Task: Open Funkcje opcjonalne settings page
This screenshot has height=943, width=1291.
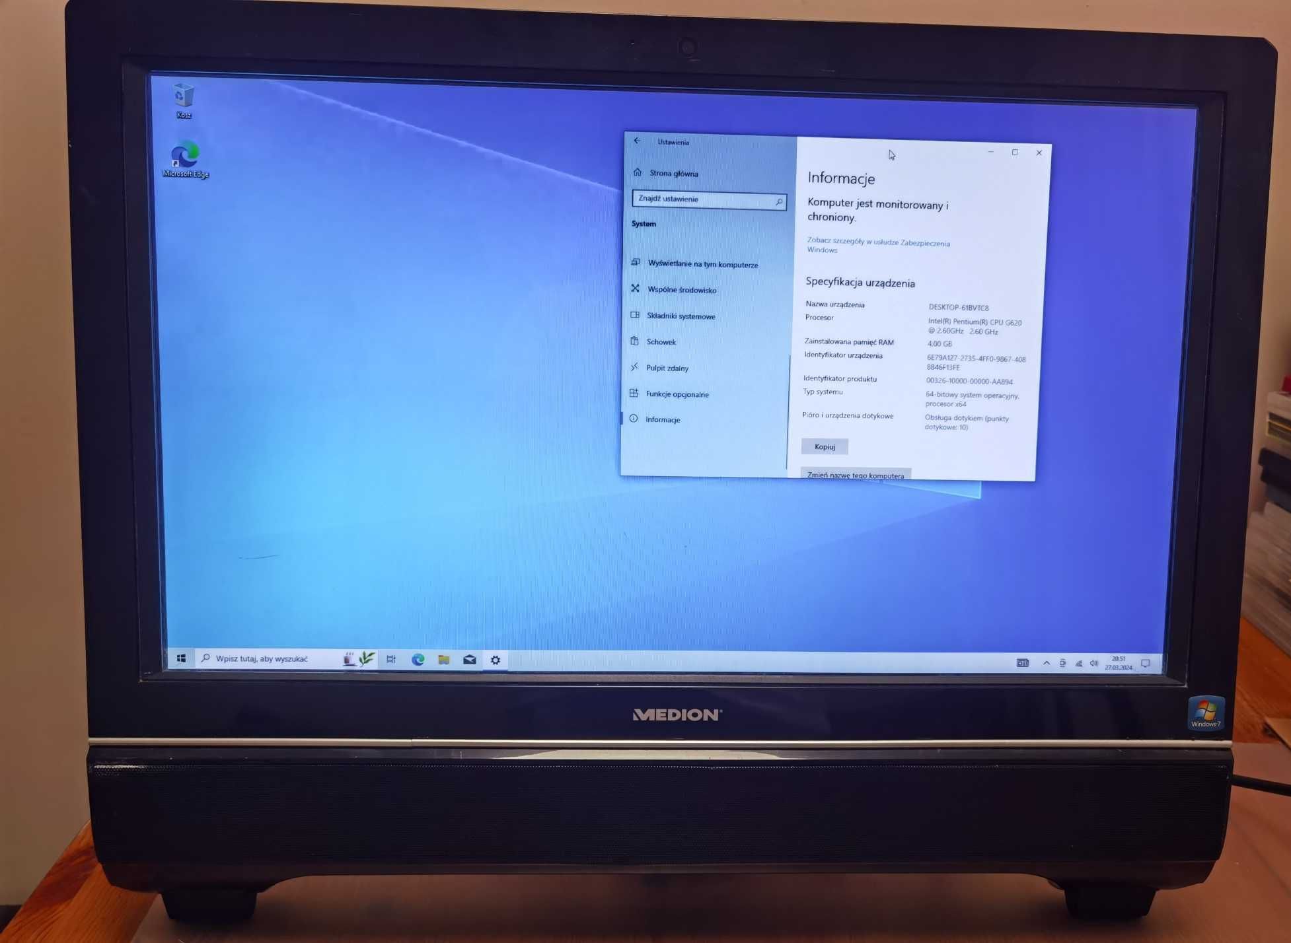Action: [677, 394]
